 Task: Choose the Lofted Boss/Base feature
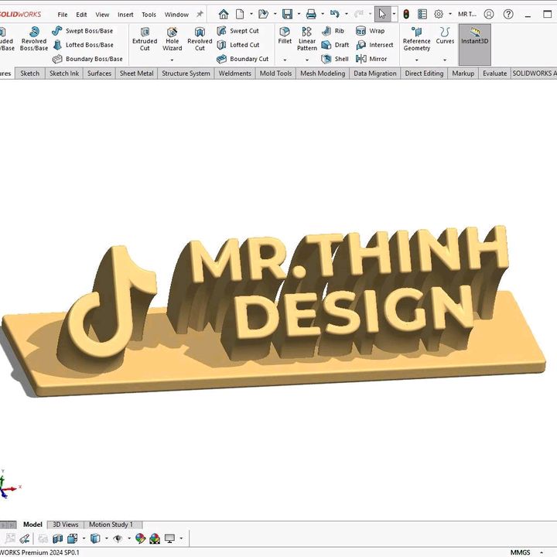click(83, 45)
